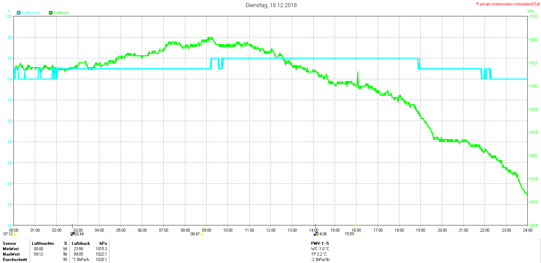Screen dimensions: 541x263
Task: Click the 03:00 label on the time axis
Action: (x=78, y=230)
